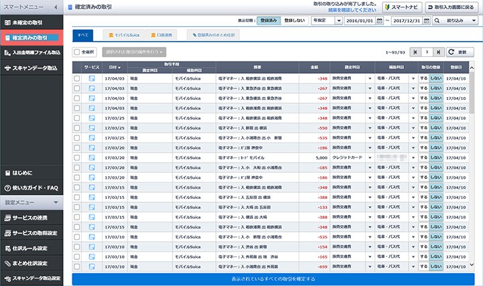The image size is (483, 286).
Task: Open まとめ仕訳設定 in sidebar
Action: (x=32, y=263)
